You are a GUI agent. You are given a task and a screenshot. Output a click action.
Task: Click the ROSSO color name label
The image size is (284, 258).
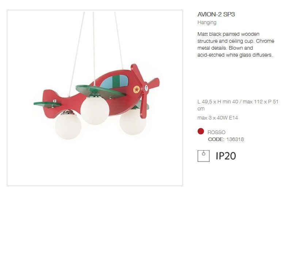click(x=216, y=132)
